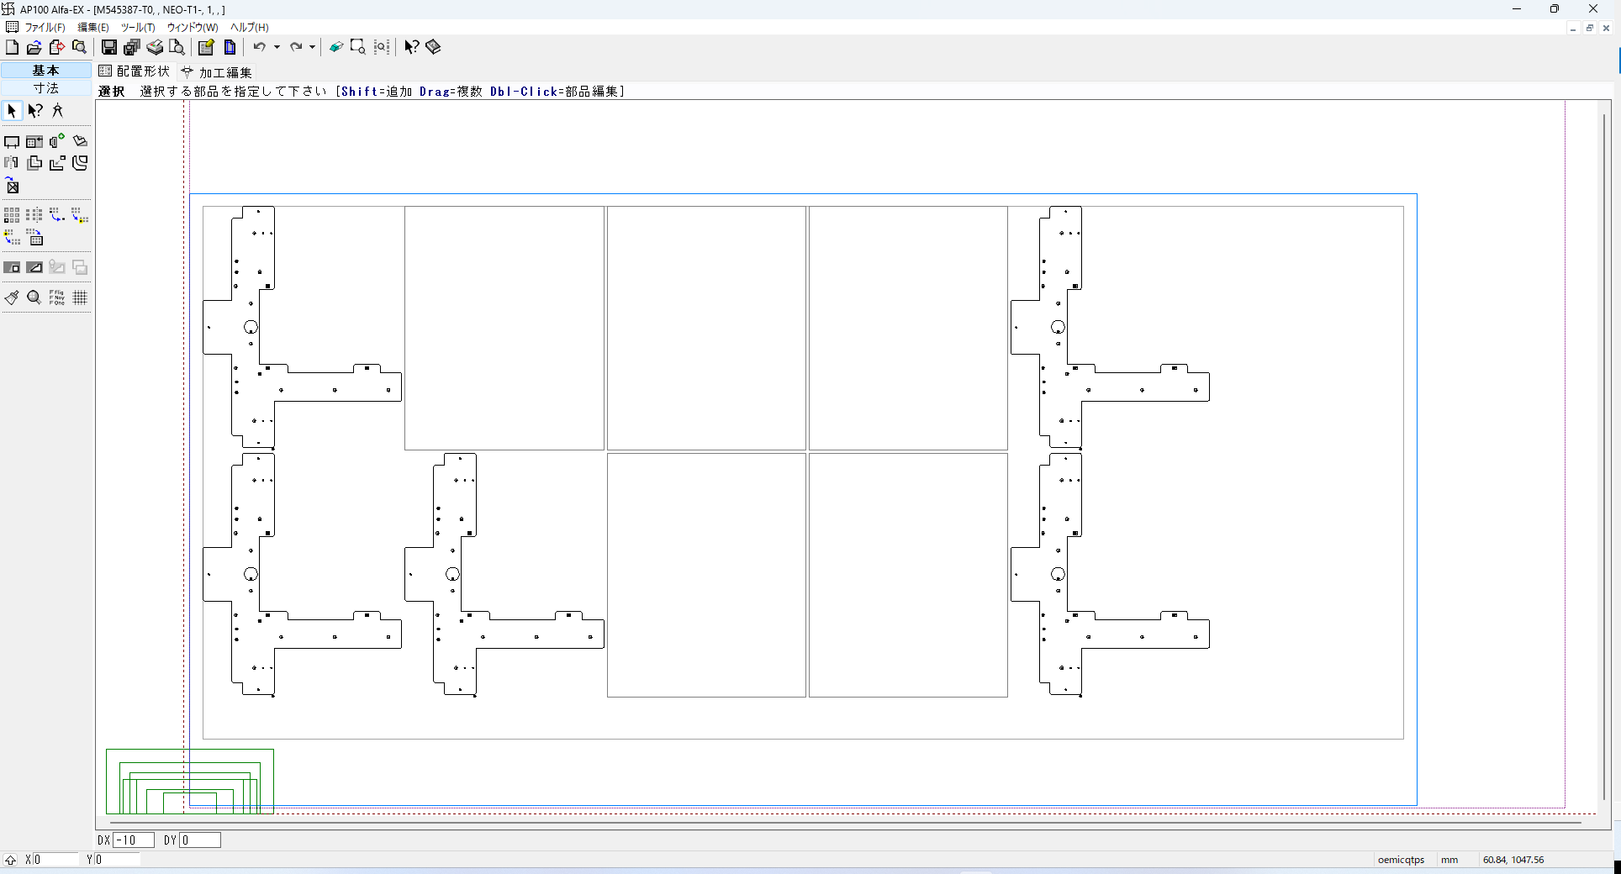Click the zoom window magnifier icon

click(x=358, y=47)
